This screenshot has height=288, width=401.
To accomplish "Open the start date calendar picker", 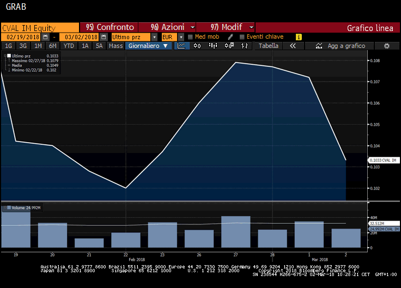I will [x=45, y=36].
